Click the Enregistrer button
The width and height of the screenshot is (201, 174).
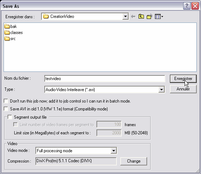point(183,79)
